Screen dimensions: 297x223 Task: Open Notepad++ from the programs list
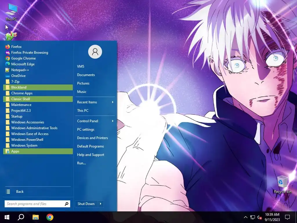pos(38,70)
